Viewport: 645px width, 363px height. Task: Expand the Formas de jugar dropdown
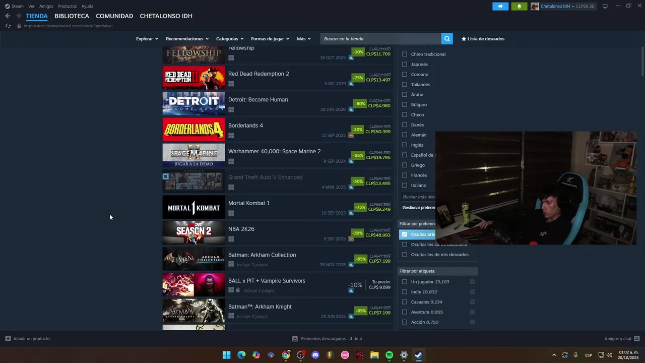(270, 39)
